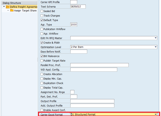Screen dimensions: 161x116
Task: Collapse the Define Freight Agreement tree node
Action: click(4, 7)
